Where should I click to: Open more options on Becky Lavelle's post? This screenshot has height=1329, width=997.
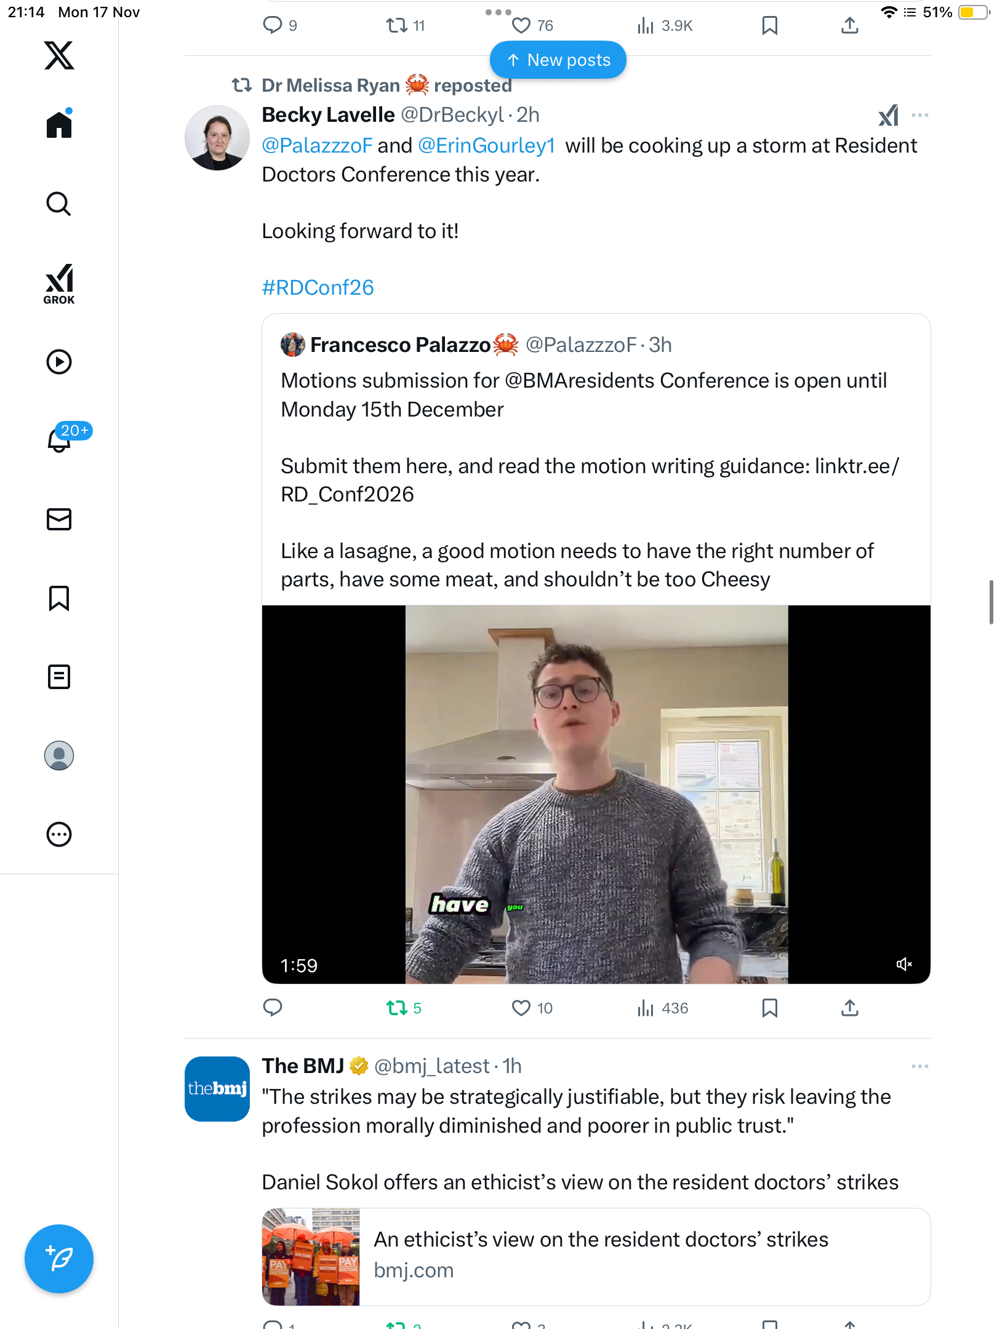pyautogui.click(x=920, y=115)
